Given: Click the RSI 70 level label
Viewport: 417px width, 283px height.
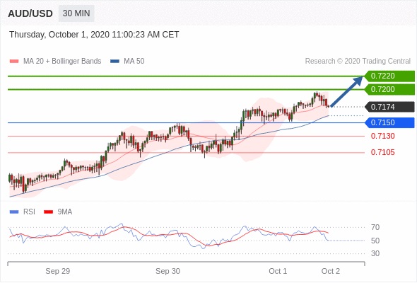Looking at the screenshot, I should click(x=375, y=227).
